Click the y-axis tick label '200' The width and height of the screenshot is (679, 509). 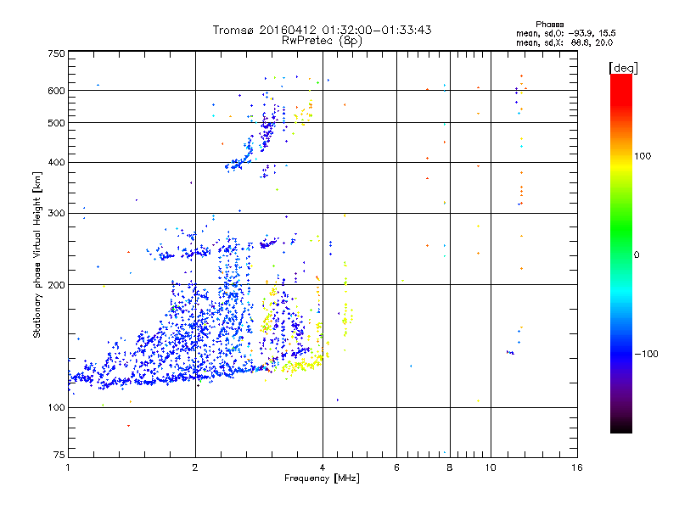pyautogui.click(x=56, y=285)
